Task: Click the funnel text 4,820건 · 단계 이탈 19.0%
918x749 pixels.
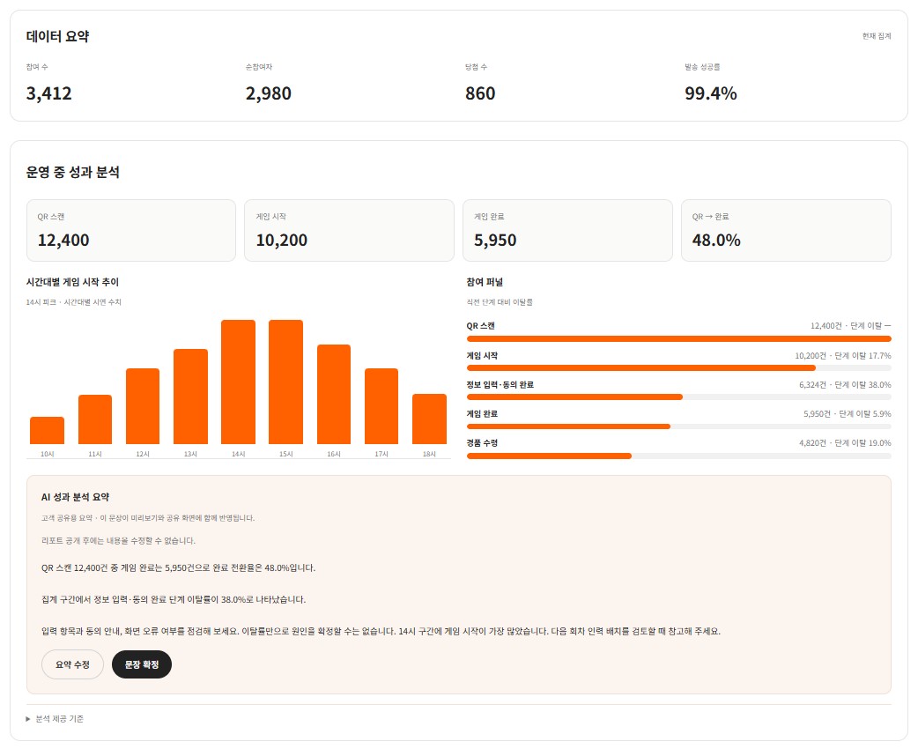Action: click(845, 443)
